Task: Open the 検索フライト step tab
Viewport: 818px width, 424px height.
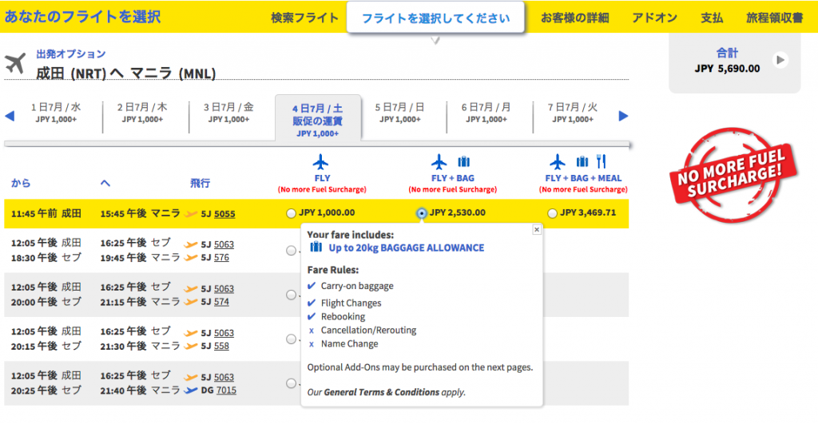Action: pyautogui.click(x=304, y=18)
